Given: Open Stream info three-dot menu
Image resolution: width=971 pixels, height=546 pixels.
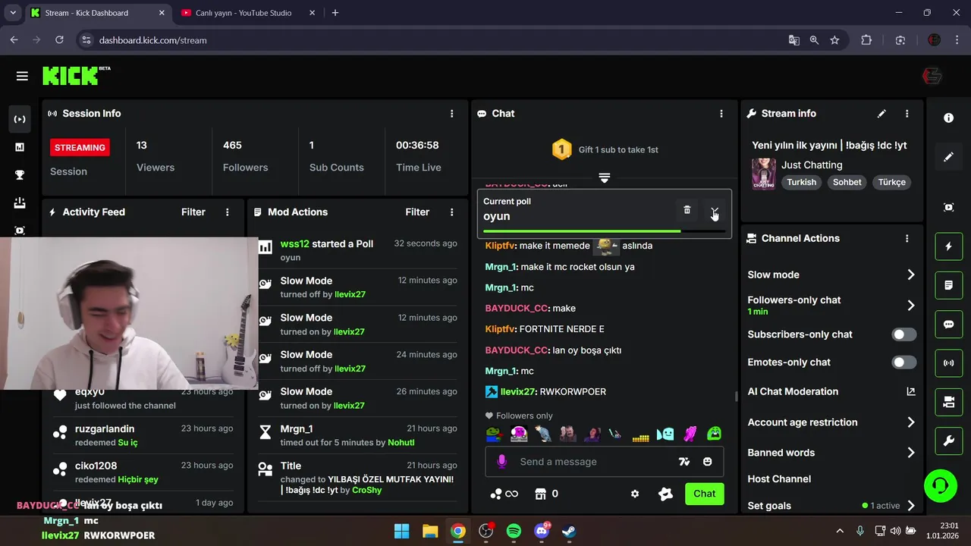Looking at the screenshot, I should [907, 114].
